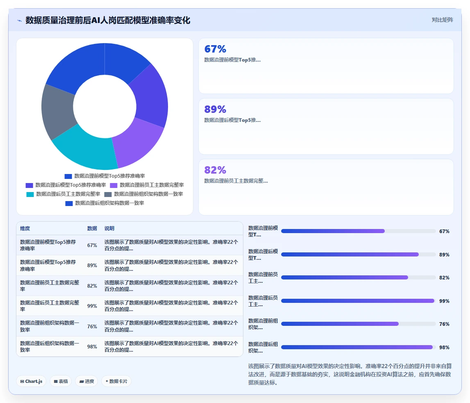Click progress label 数据治理后员工主...
The height and width of the screenshot is (403, 470).
[263, 301]
